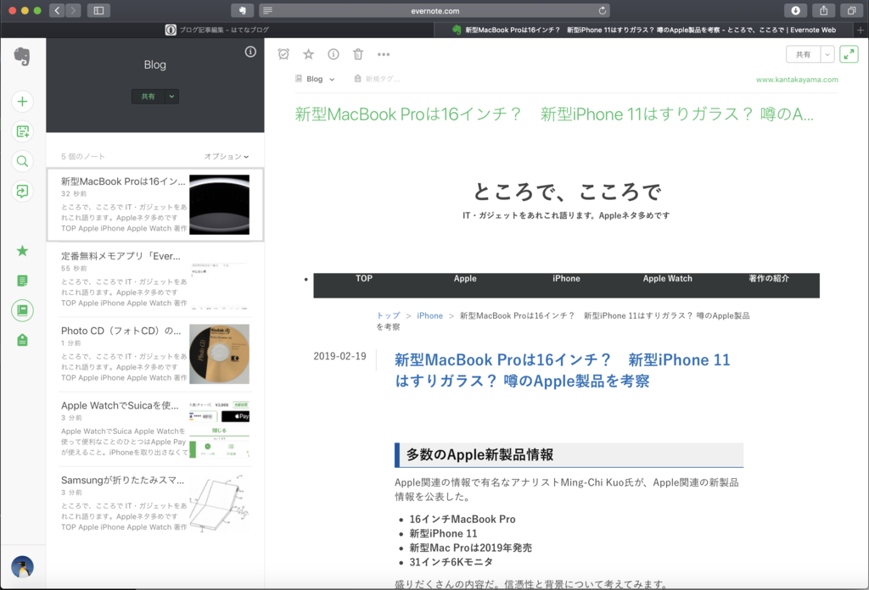
Task: Open the Notebooks icon in sidebar
Action: tap(22, 310)
